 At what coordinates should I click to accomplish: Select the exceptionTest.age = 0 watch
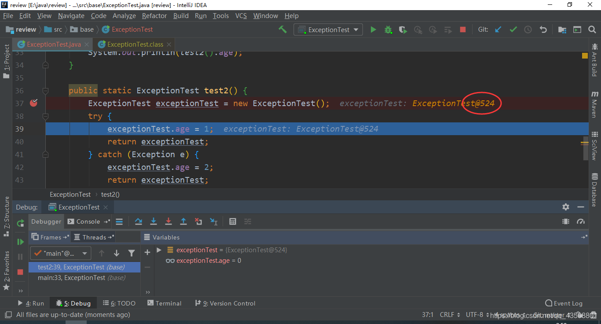[x=209, y=261]
